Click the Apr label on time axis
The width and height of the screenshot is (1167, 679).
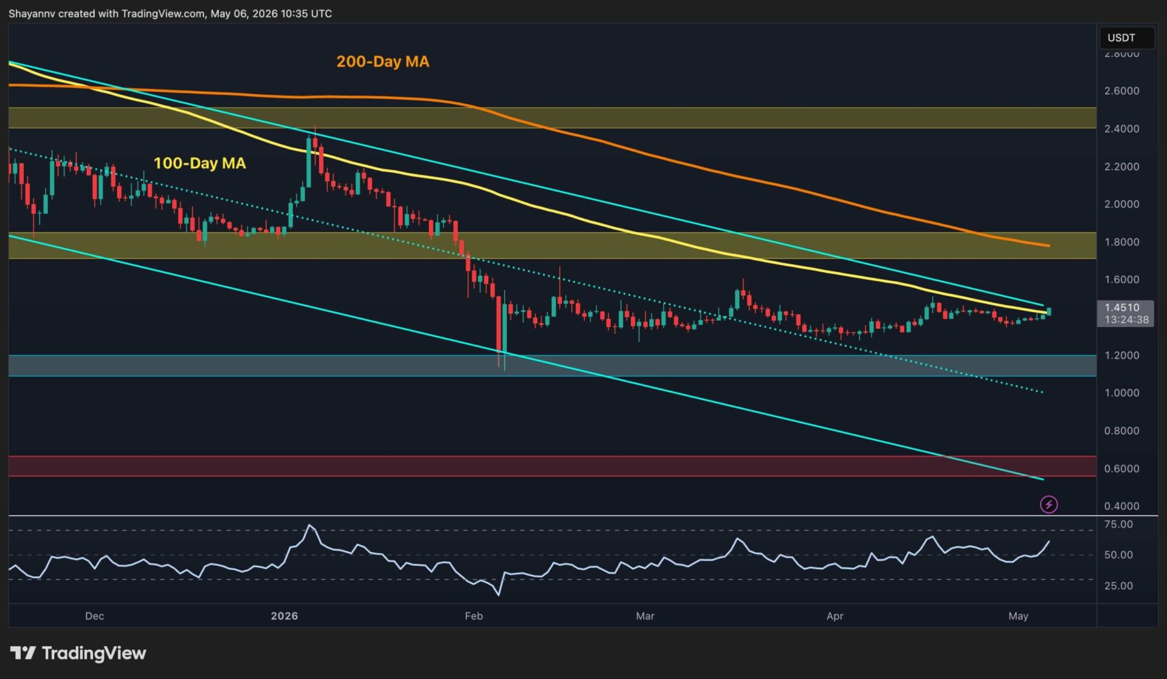coord(835,616)
